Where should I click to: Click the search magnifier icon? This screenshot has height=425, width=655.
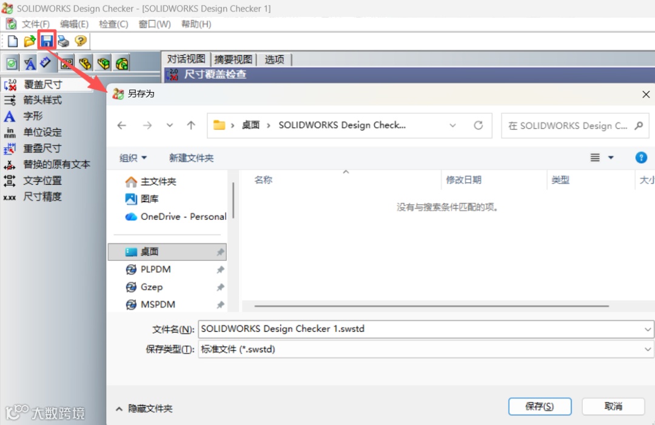point(638,125)
